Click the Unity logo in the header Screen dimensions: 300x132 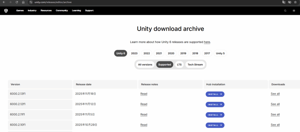coord(6,11)
